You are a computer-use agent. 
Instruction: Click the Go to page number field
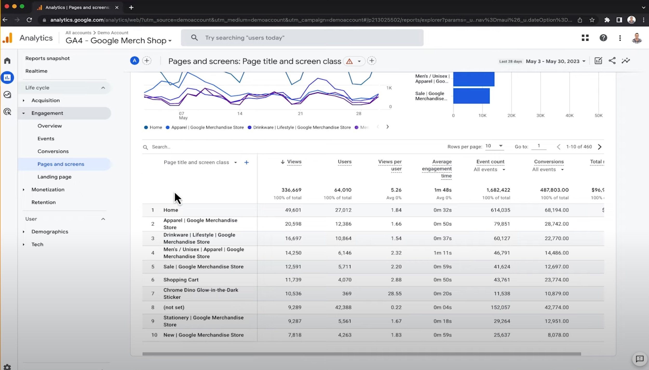(x=539, y=146)
